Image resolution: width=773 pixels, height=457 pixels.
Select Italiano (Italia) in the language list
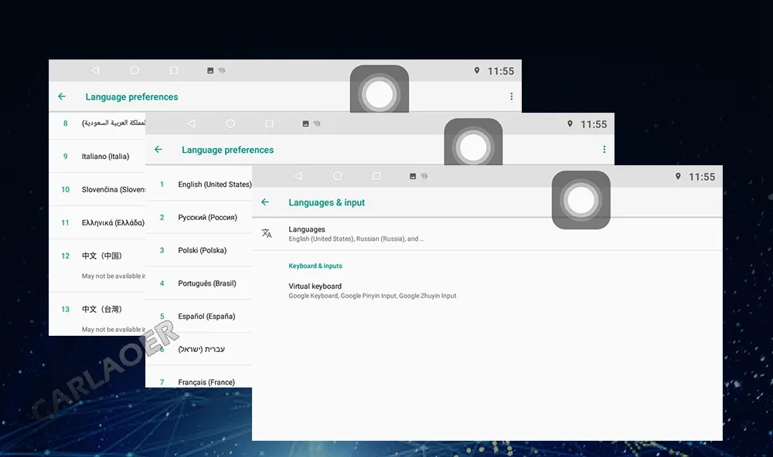click(97, 156)
